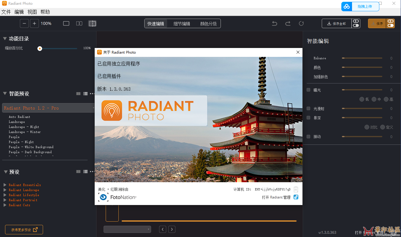Expand Radiant Landscape preset group
Screen dimensions: 401x237
point(5,190)
